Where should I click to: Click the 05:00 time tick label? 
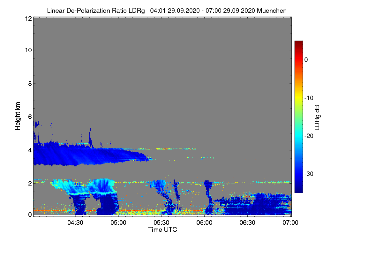click(x=118, y=222)
